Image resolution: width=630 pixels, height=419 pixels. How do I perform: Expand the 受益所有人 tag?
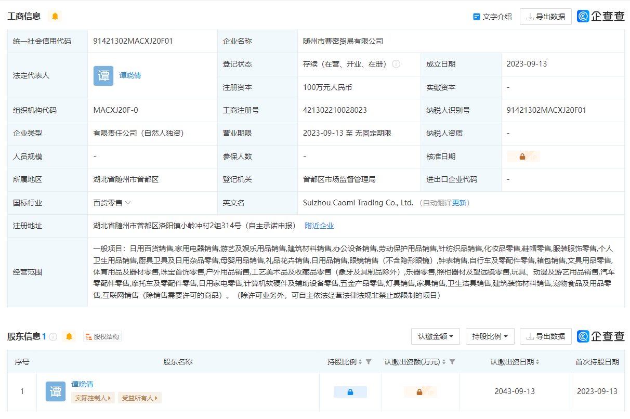pyautogui.click(x=139, y=398)
